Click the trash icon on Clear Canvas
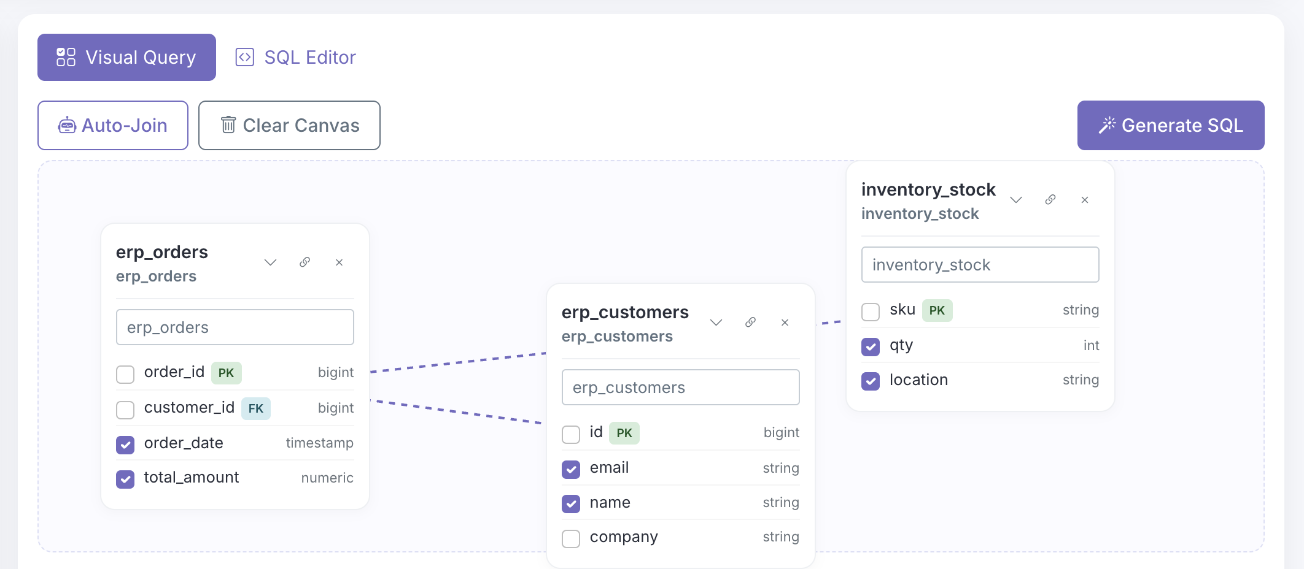The height and width of the screenshot is (569, 1304). [228, 125]
